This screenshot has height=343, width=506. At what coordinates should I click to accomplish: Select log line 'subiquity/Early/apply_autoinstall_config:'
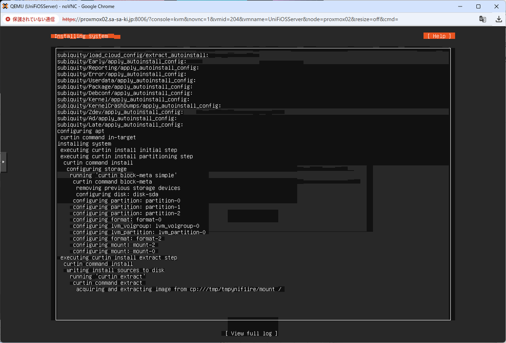(122, 61)
